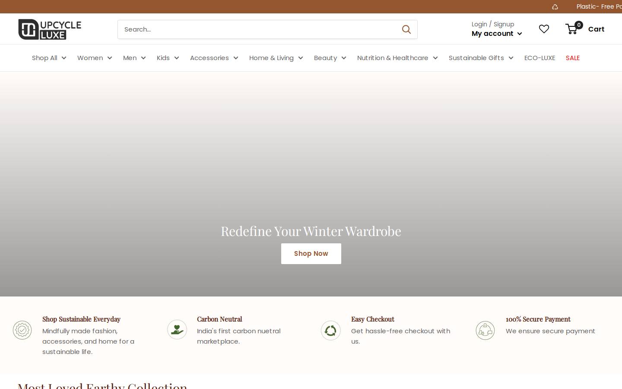
Task: Click the Login / Signup link
Action: click(493, 24)
